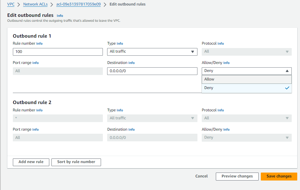Select Deny option with the checkmark
The image size is (300, 190).
point(247,88)
